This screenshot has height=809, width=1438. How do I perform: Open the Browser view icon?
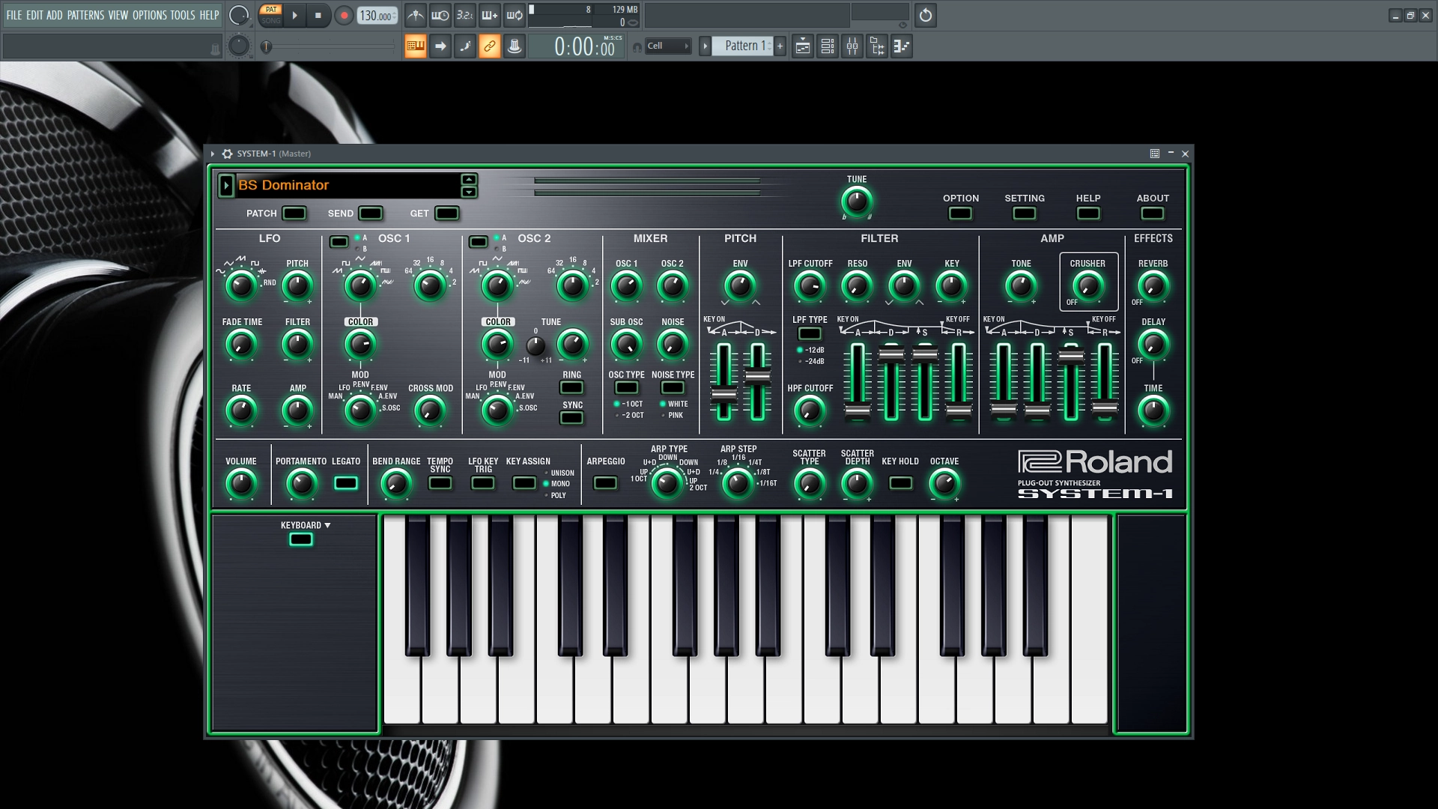point(877,46)
